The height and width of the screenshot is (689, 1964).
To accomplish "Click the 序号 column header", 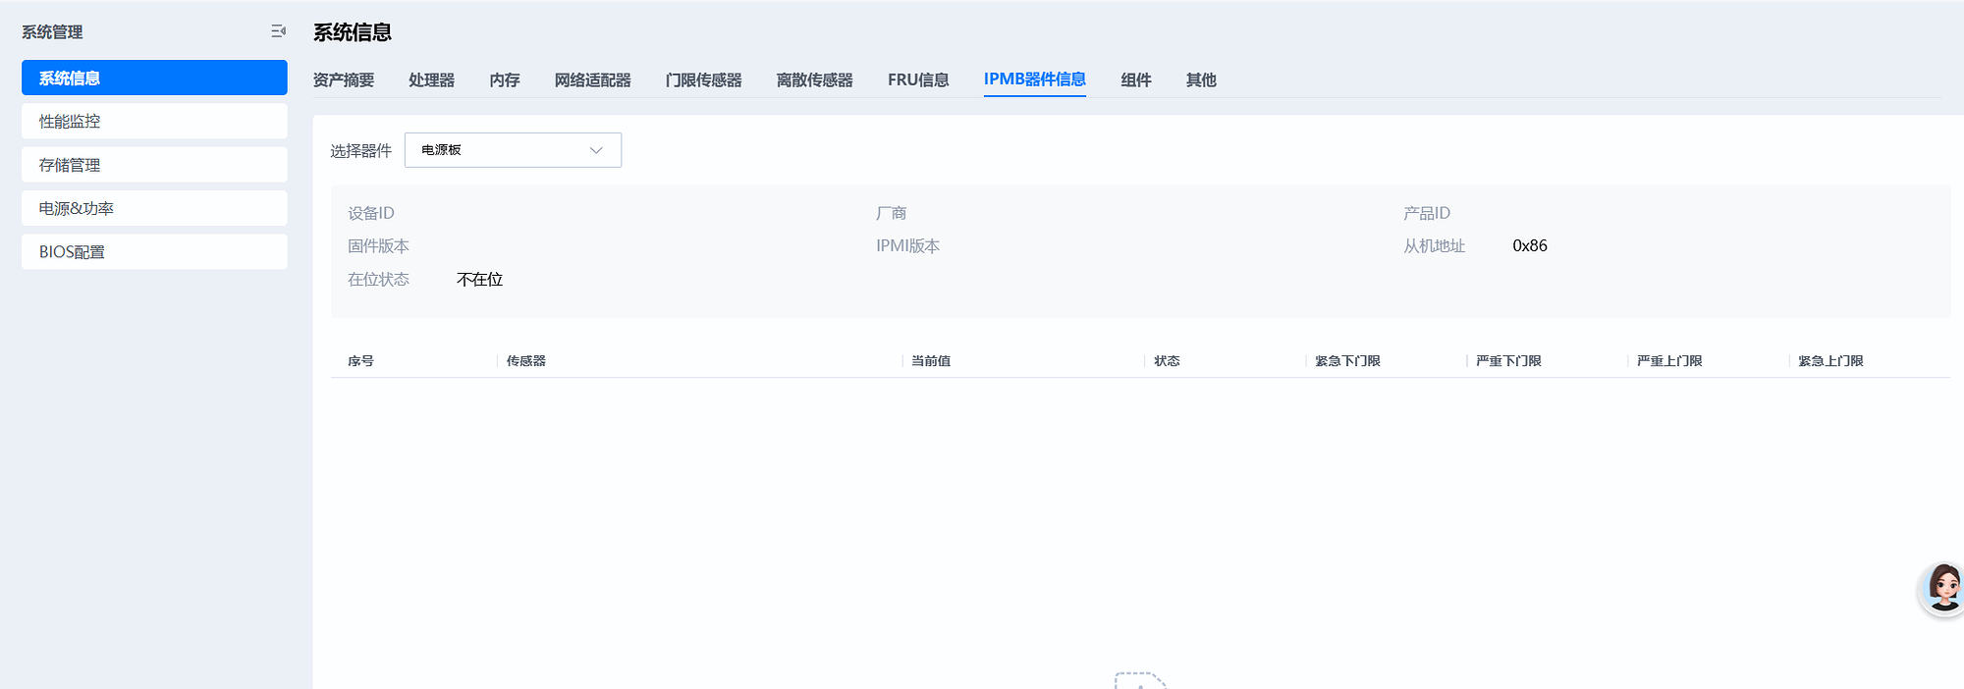I will pos(360,361).
